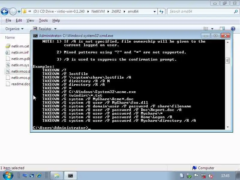Select the amd64 breadcrumb

(x=133, y=11)
